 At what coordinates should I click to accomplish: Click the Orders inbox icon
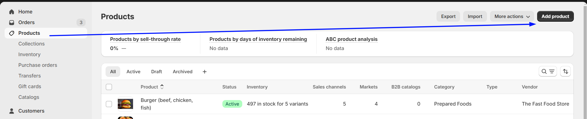point(12,22)
